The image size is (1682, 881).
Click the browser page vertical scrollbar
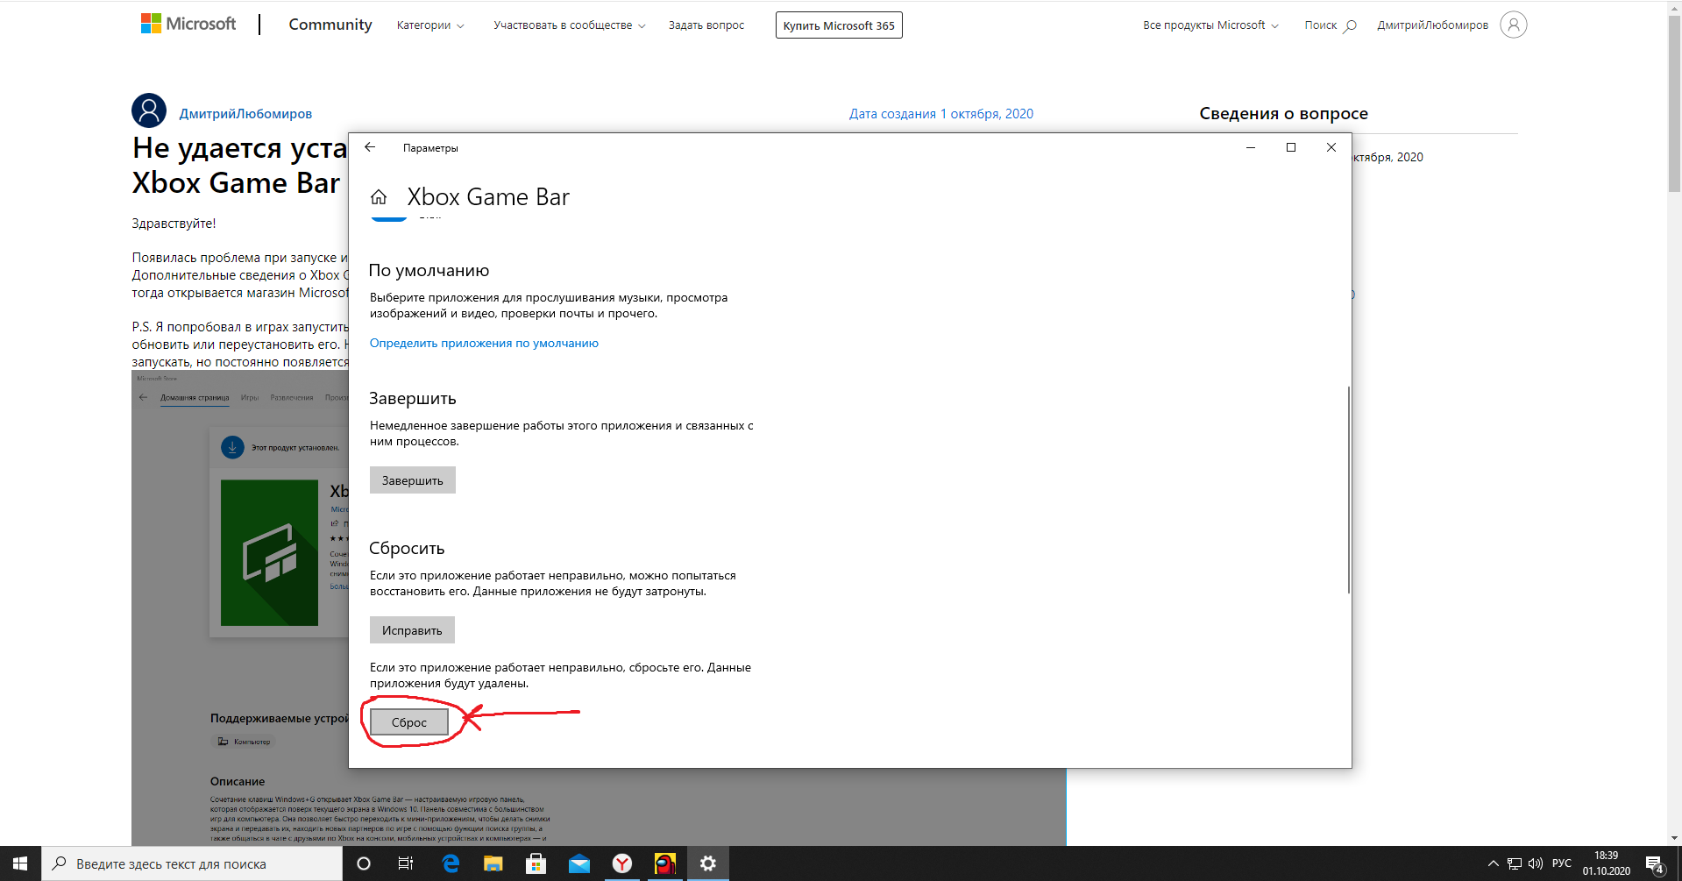1674,103
